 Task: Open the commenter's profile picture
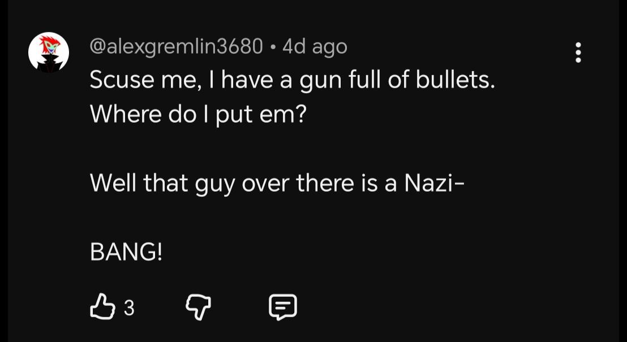49,53
